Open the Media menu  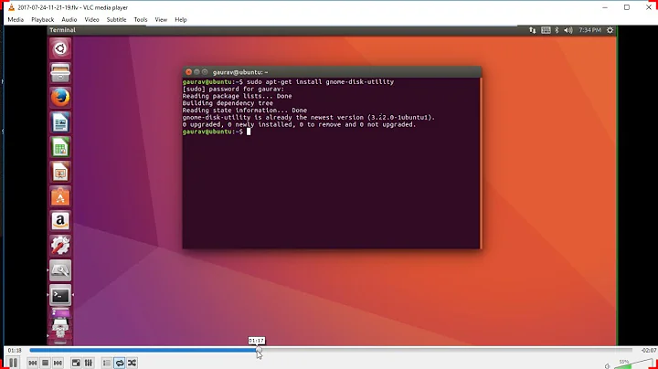[16, 20]
